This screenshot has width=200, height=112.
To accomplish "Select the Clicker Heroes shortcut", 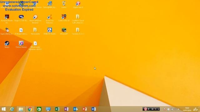I will 21,44.
